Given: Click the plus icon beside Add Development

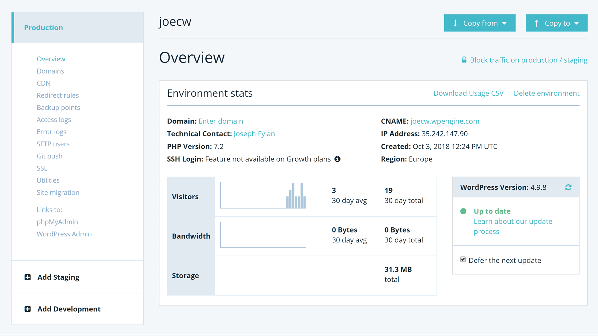Looking at the screenshot, I should (x=28, y=309).
